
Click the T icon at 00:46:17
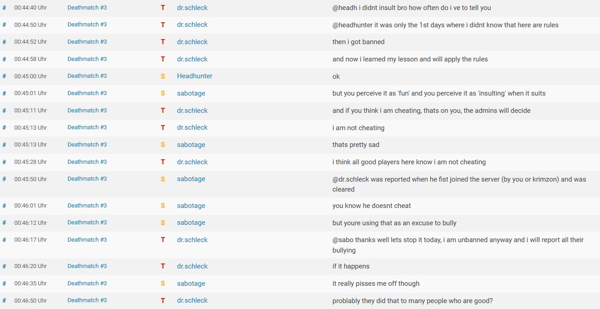163,240
